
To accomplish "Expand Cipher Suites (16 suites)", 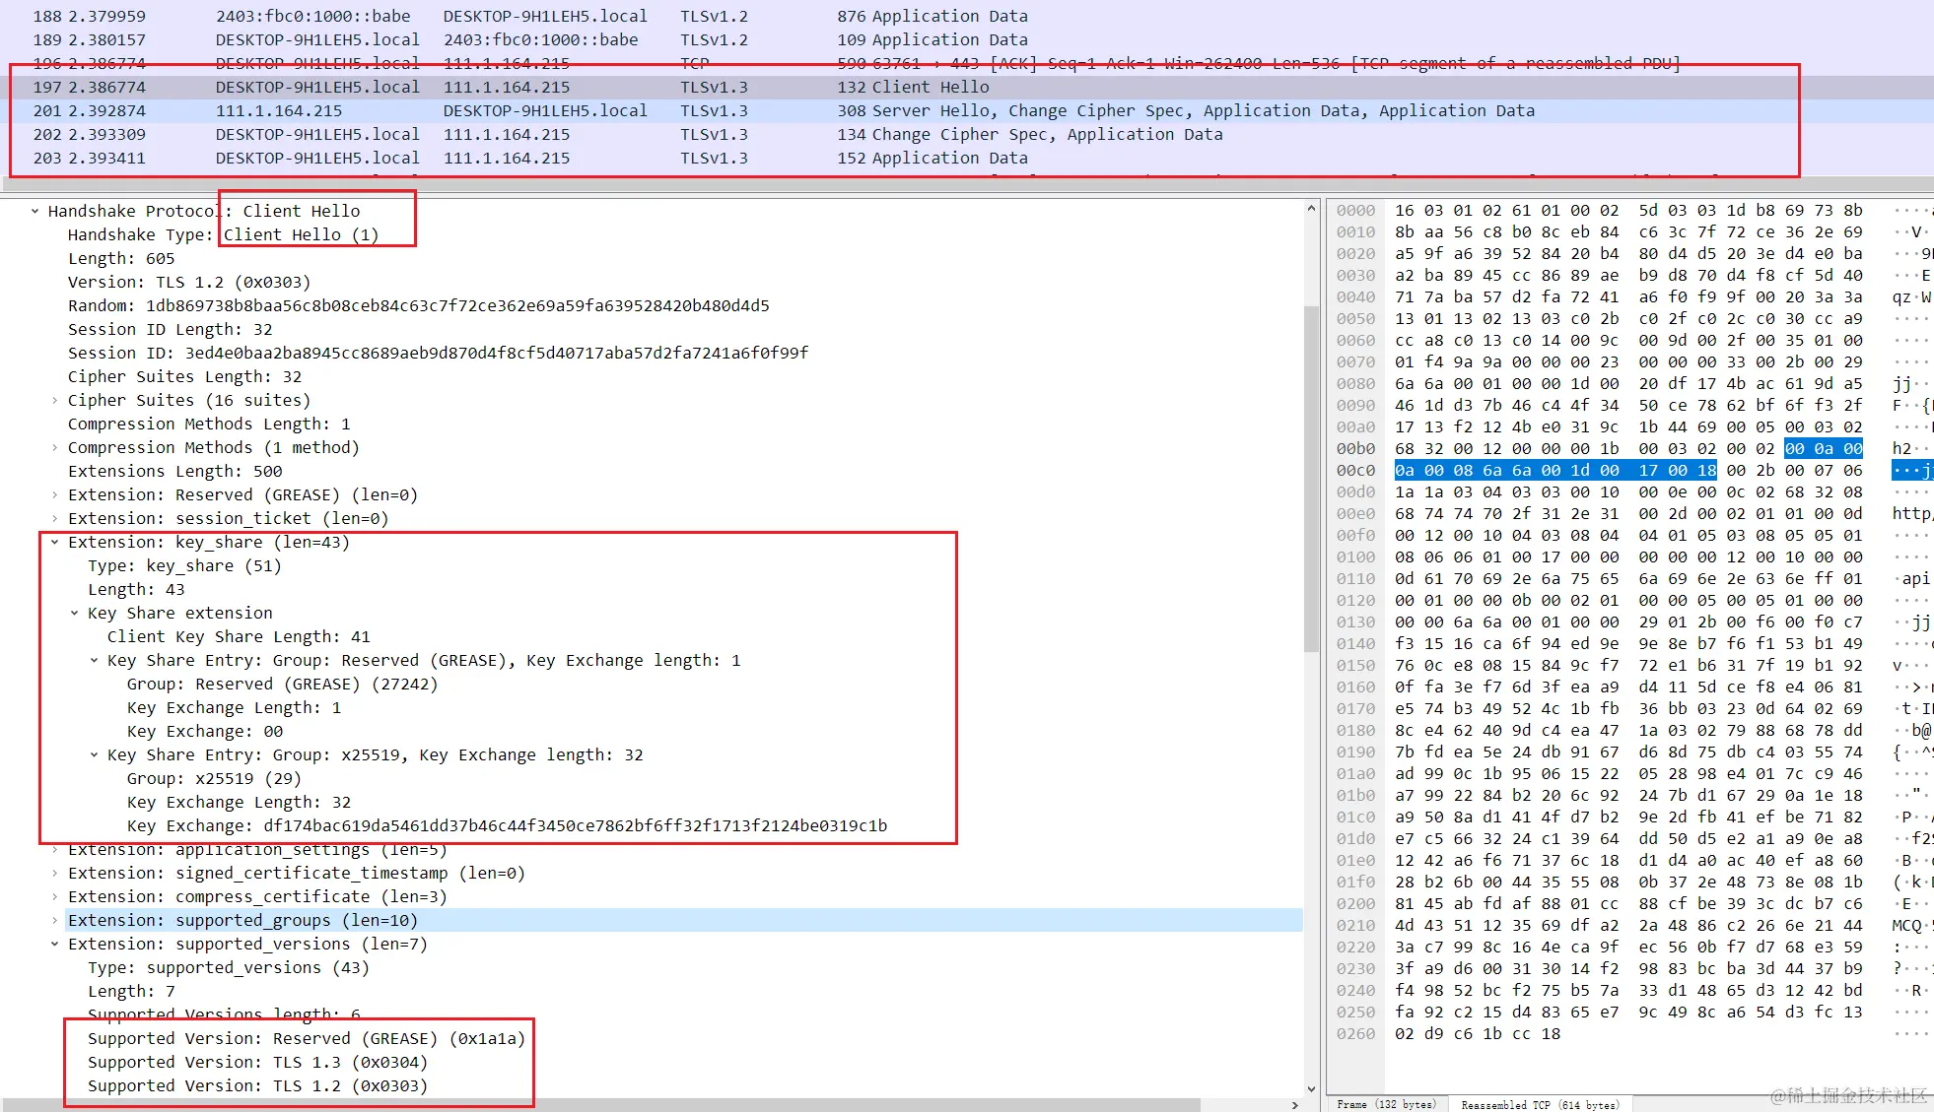I will pos(55,400).
